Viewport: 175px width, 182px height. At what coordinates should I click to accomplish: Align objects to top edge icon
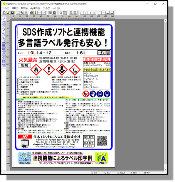tap(100, 13)
